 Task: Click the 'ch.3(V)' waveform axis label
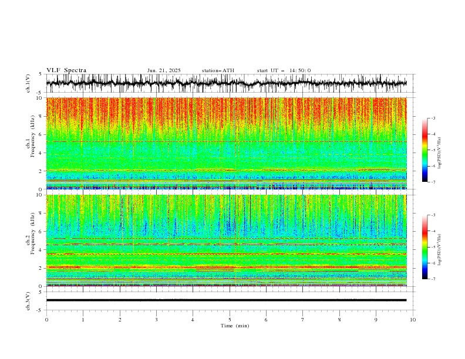click(28, 301)
